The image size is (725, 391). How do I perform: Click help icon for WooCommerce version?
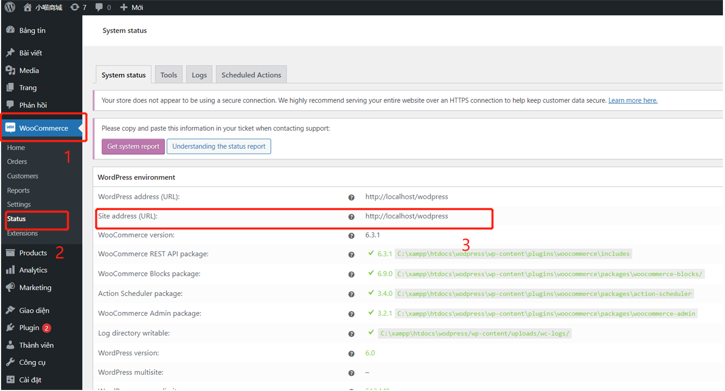tap(351, 235)
